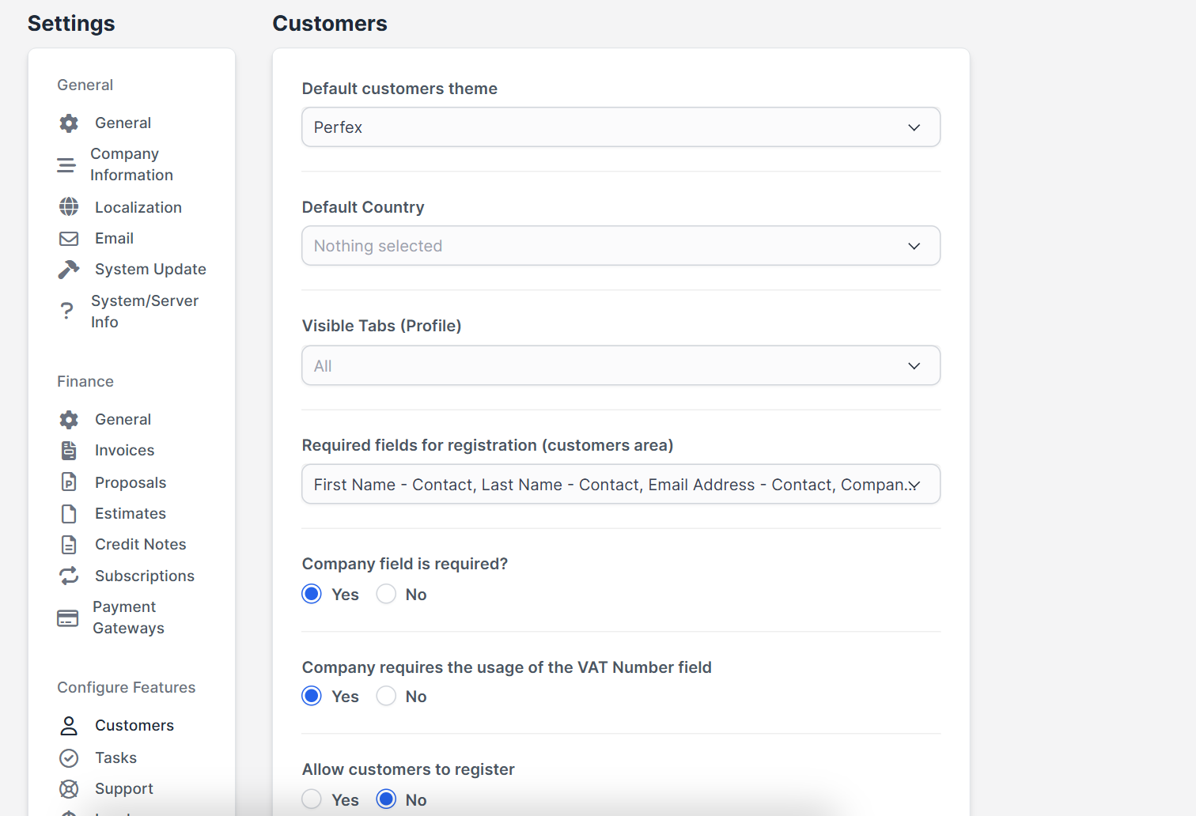Viewport: 1196px width, 816px height.
Task: Select No for Allow customers to register
Action: click(x=386, y=799)
